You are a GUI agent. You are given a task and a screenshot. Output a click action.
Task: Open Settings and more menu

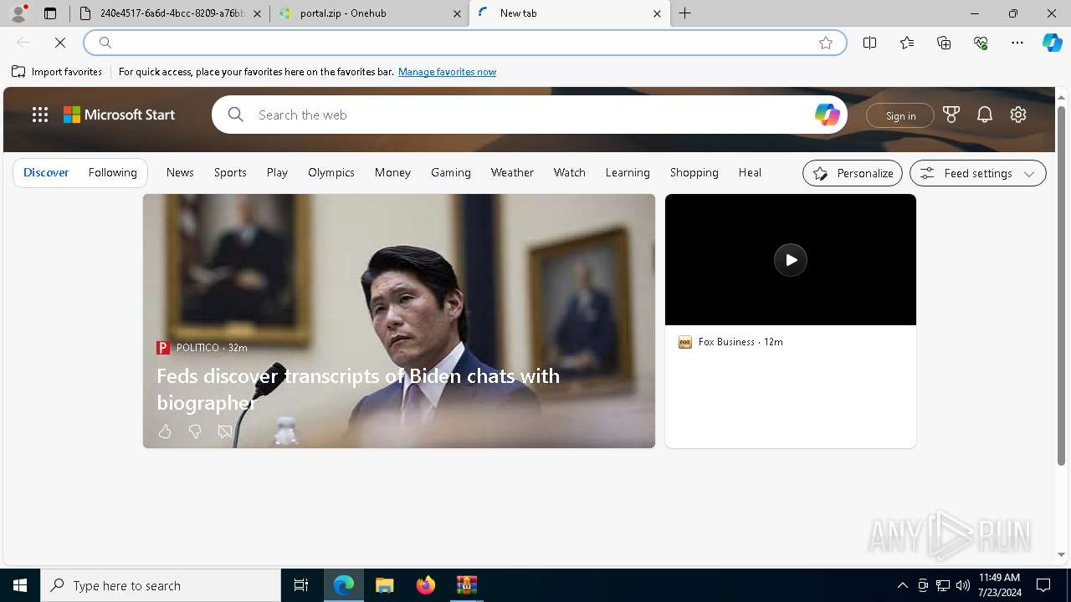pyautogui.click(x=1017, y=43)
